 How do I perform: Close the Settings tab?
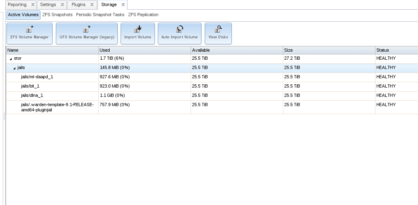62,5
